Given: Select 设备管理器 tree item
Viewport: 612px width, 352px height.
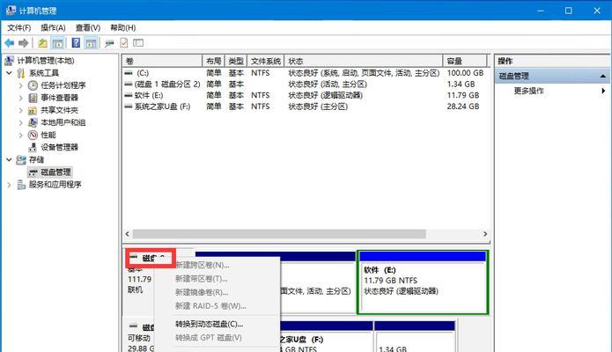Looking at the screenshot, I should 59,147.
